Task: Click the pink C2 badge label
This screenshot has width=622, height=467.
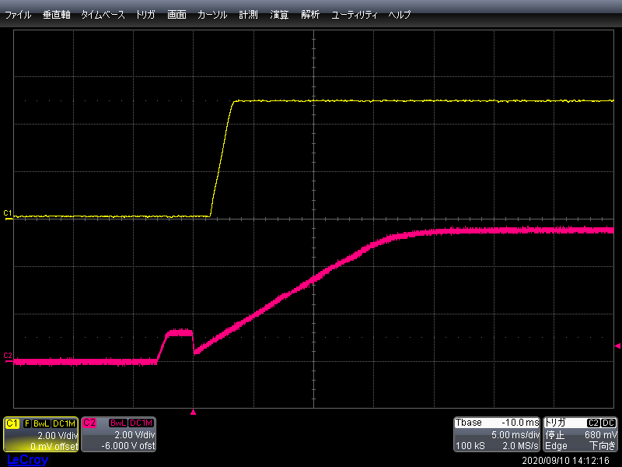Action: pyautogui.click(x=89, y=423)
